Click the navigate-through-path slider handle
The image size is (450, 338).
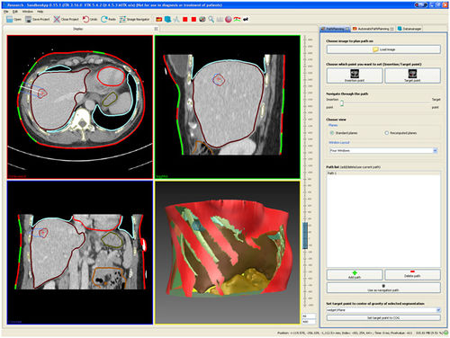tap(342, 103)
